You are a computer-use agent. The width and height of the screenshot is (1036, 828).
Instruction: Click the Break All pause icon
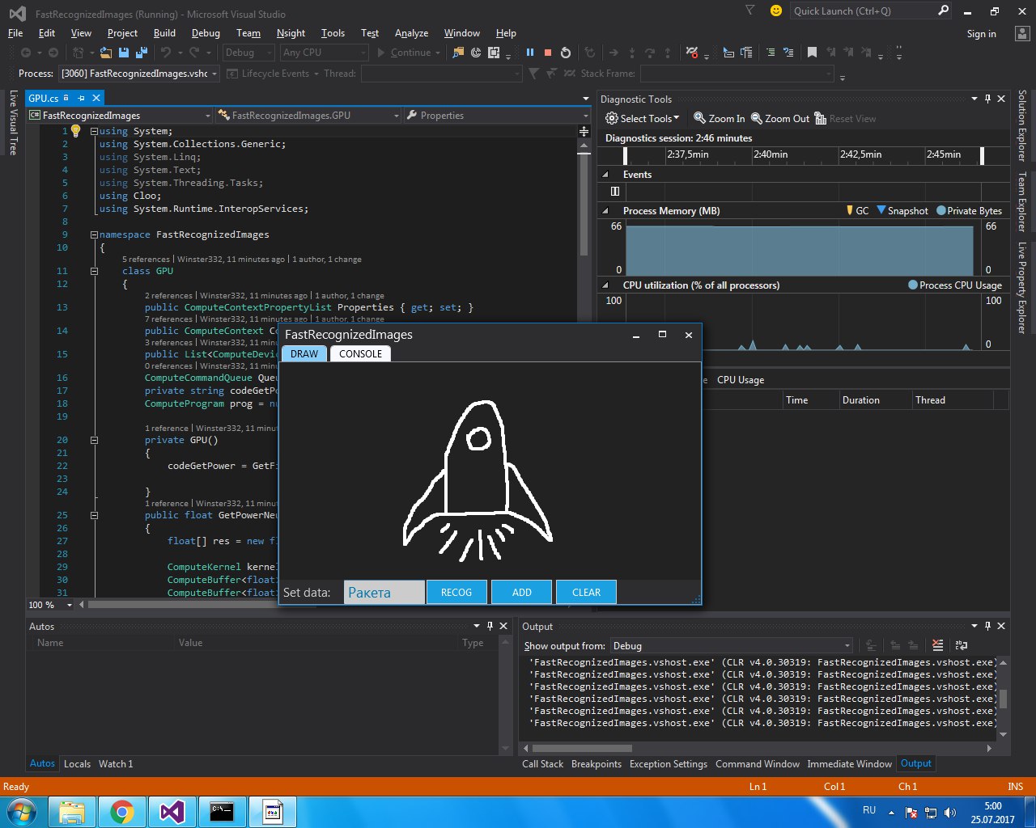(530, 52)
